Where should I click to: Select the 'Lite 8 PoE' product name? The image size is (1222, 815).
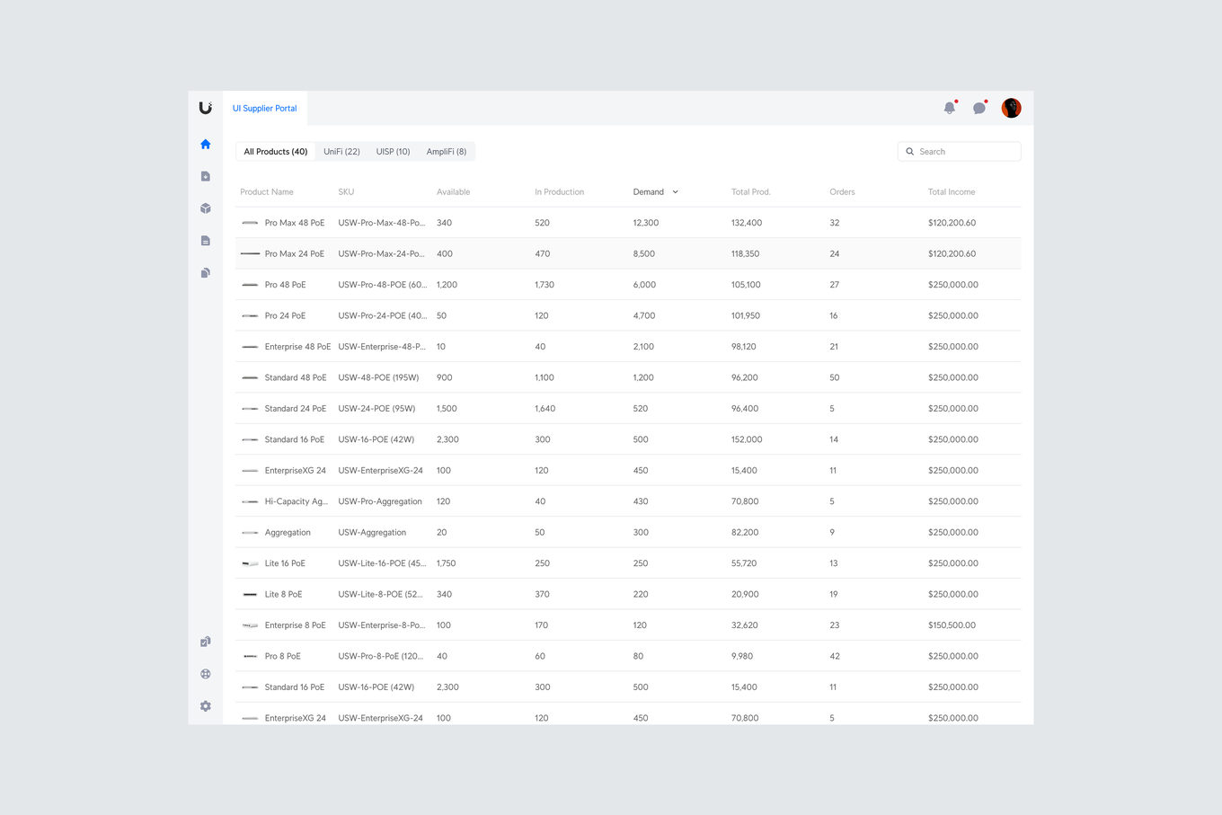(284, 595)
